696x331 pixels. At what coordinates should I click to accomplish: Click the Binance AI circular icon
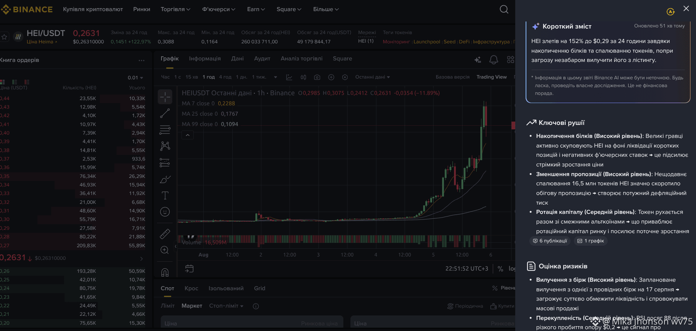pyautogui.click(x=670, y=12)
